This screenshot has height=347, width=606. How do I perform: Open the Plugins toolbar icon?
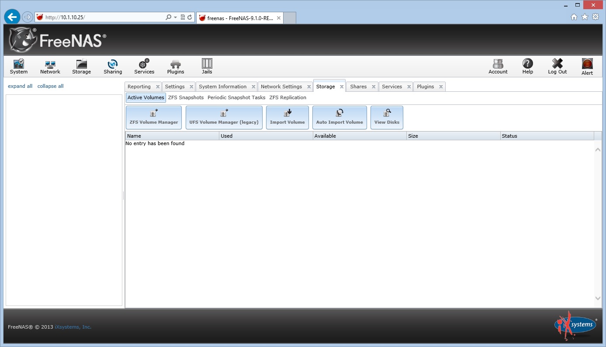tap(176, 67)
